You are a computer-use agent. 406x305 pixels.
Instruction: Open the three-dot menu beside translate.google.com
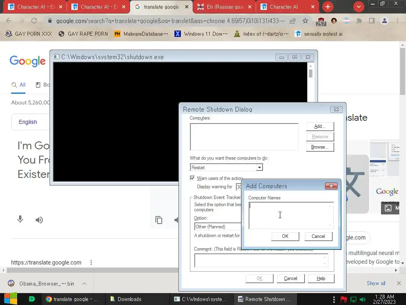click(91, 263)
